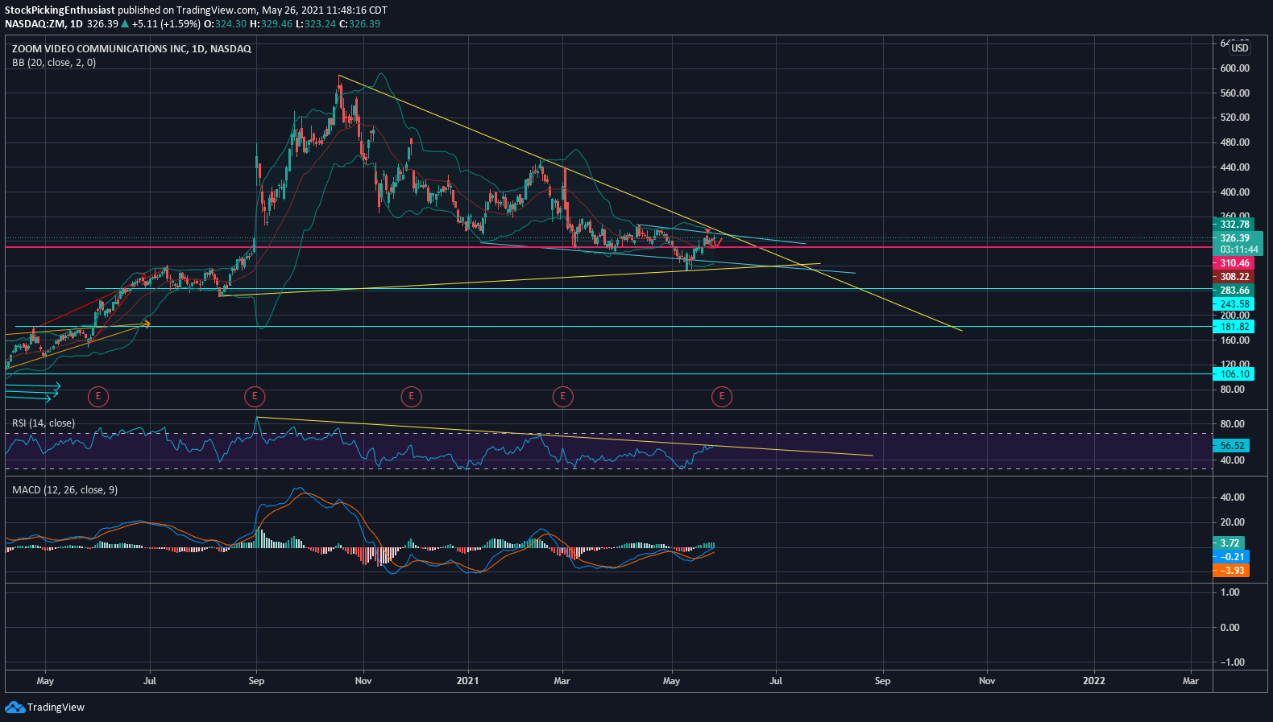Click the MACD signal value tag −3.93
Viewport: 1273px width, 722px height.
(x=1231, y=571)
